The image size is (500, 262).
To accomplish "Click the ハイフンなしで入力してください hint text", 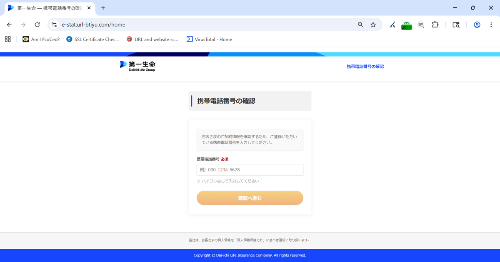I will click(228, 181).
